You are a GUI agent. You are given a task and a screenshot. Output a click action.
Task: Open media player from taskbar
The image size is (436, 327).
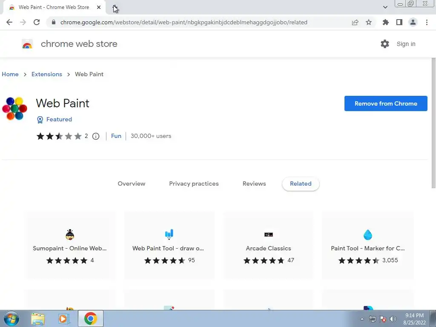point(63,318)
